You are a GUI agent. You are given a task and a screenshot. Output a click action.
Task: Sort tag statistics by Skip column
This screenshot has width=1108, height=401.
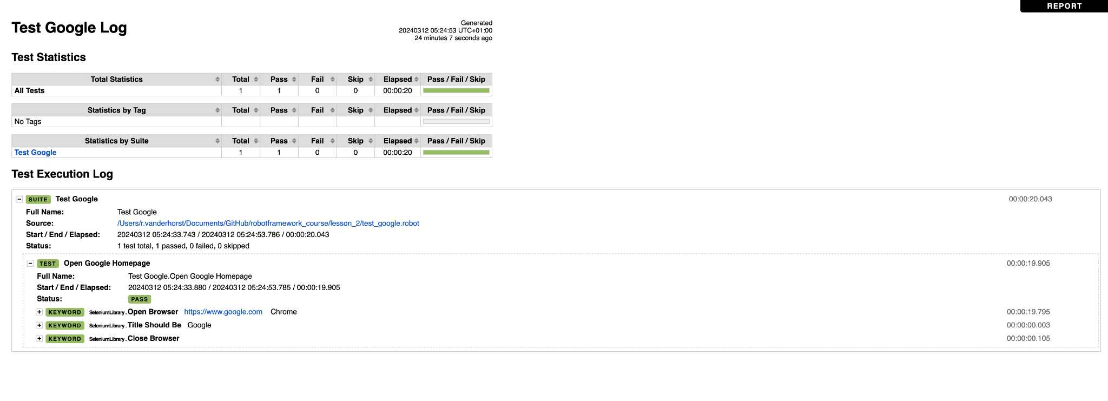[x=355, y=110]
